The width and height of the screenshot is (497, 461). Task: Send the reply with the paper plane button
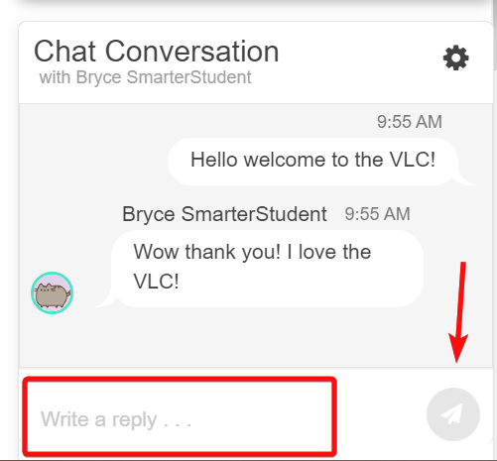coord(453,414)
